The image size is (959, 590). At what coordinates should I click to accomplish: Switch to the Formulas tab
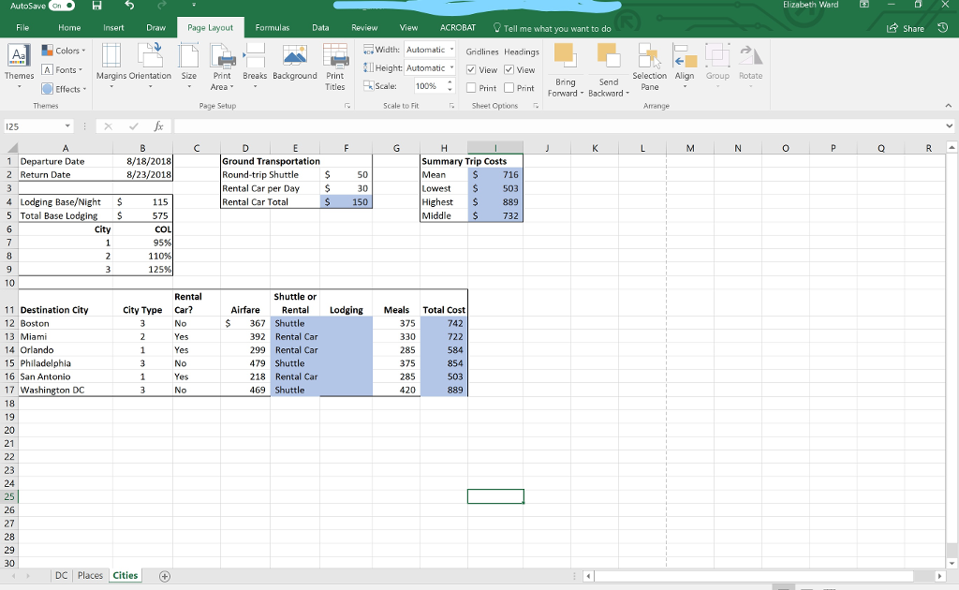273,27
